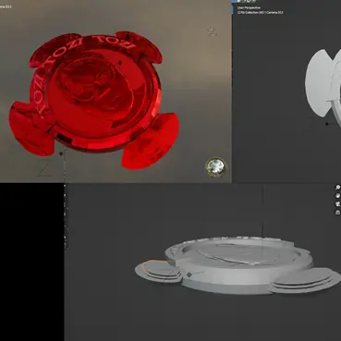Select the white model in right viewport

point(323,83)
